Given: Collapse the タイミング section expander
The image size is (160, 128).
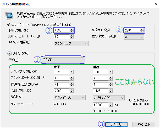Looking at the screenshot, I should [10, 53].
